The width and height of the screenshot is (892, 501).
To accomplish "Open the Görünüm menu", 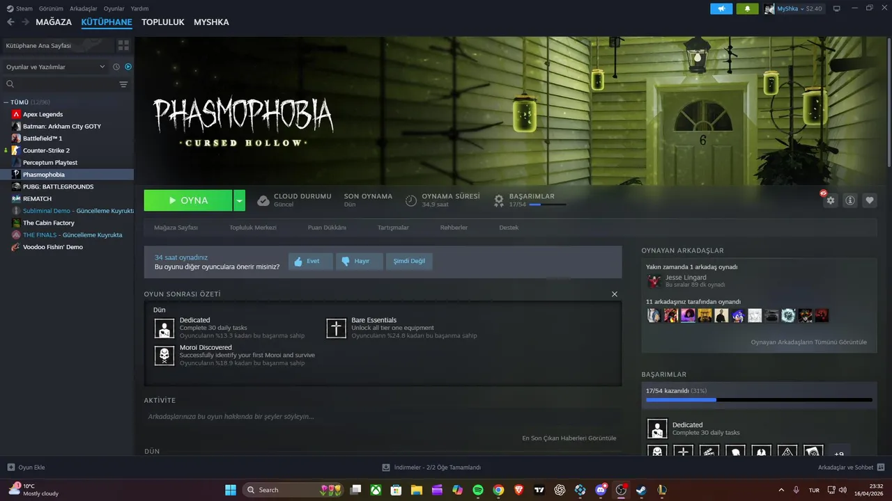I will click(51, 8).
